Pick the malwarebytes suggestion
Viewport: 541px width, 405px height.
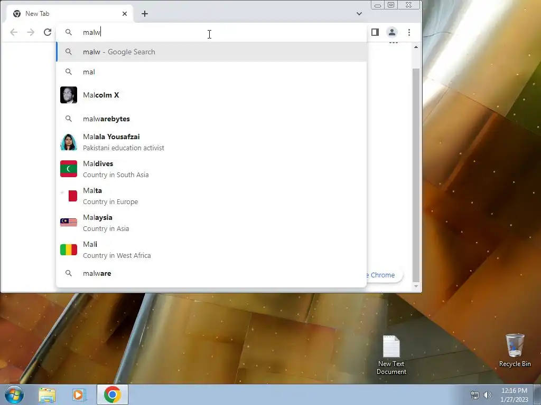(x=211, y=119)
